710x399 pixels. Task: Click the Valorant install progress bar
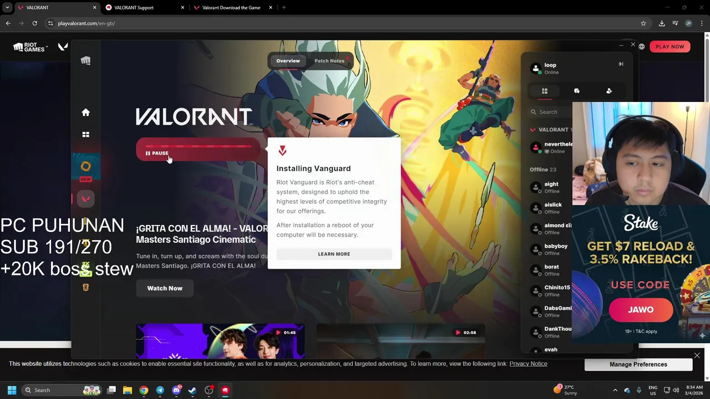click(198, 146)
